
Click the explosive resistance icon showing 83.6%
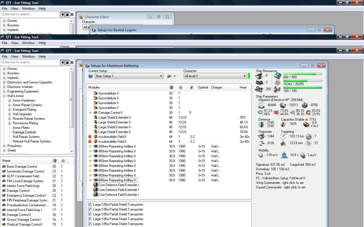tap(308, 112)
